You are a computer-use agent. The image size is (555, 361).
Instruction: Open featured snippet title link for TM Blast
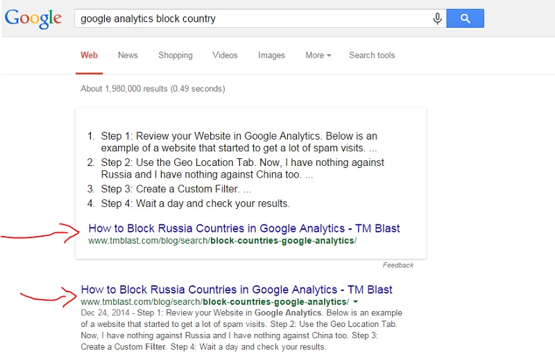pos(244,228)
